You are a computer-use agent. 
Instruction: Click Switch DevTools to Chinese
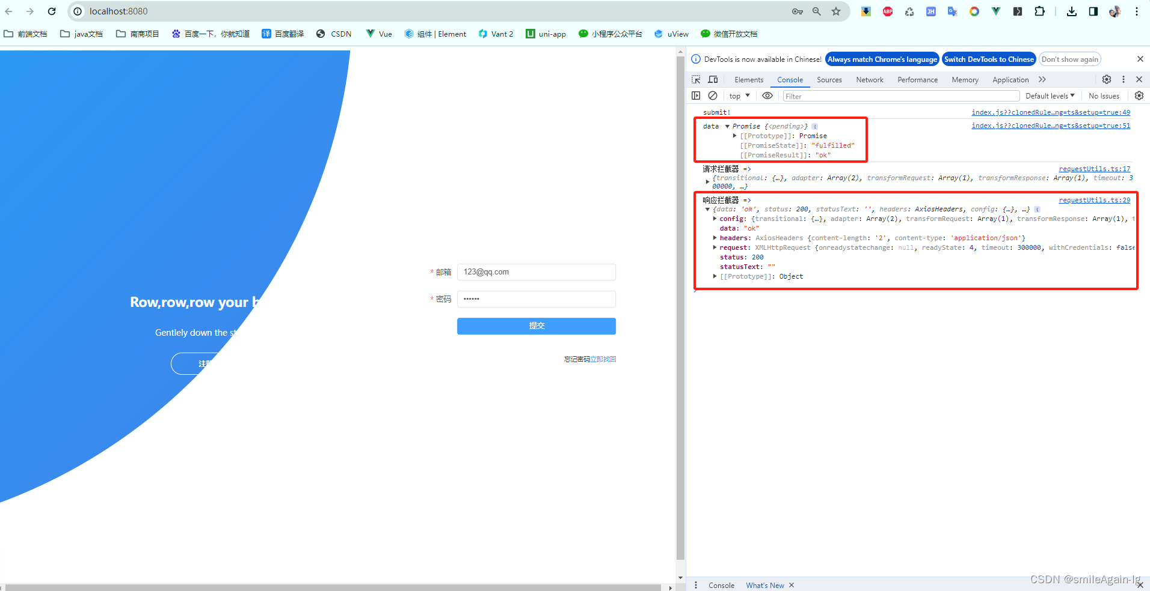(989, 59)
